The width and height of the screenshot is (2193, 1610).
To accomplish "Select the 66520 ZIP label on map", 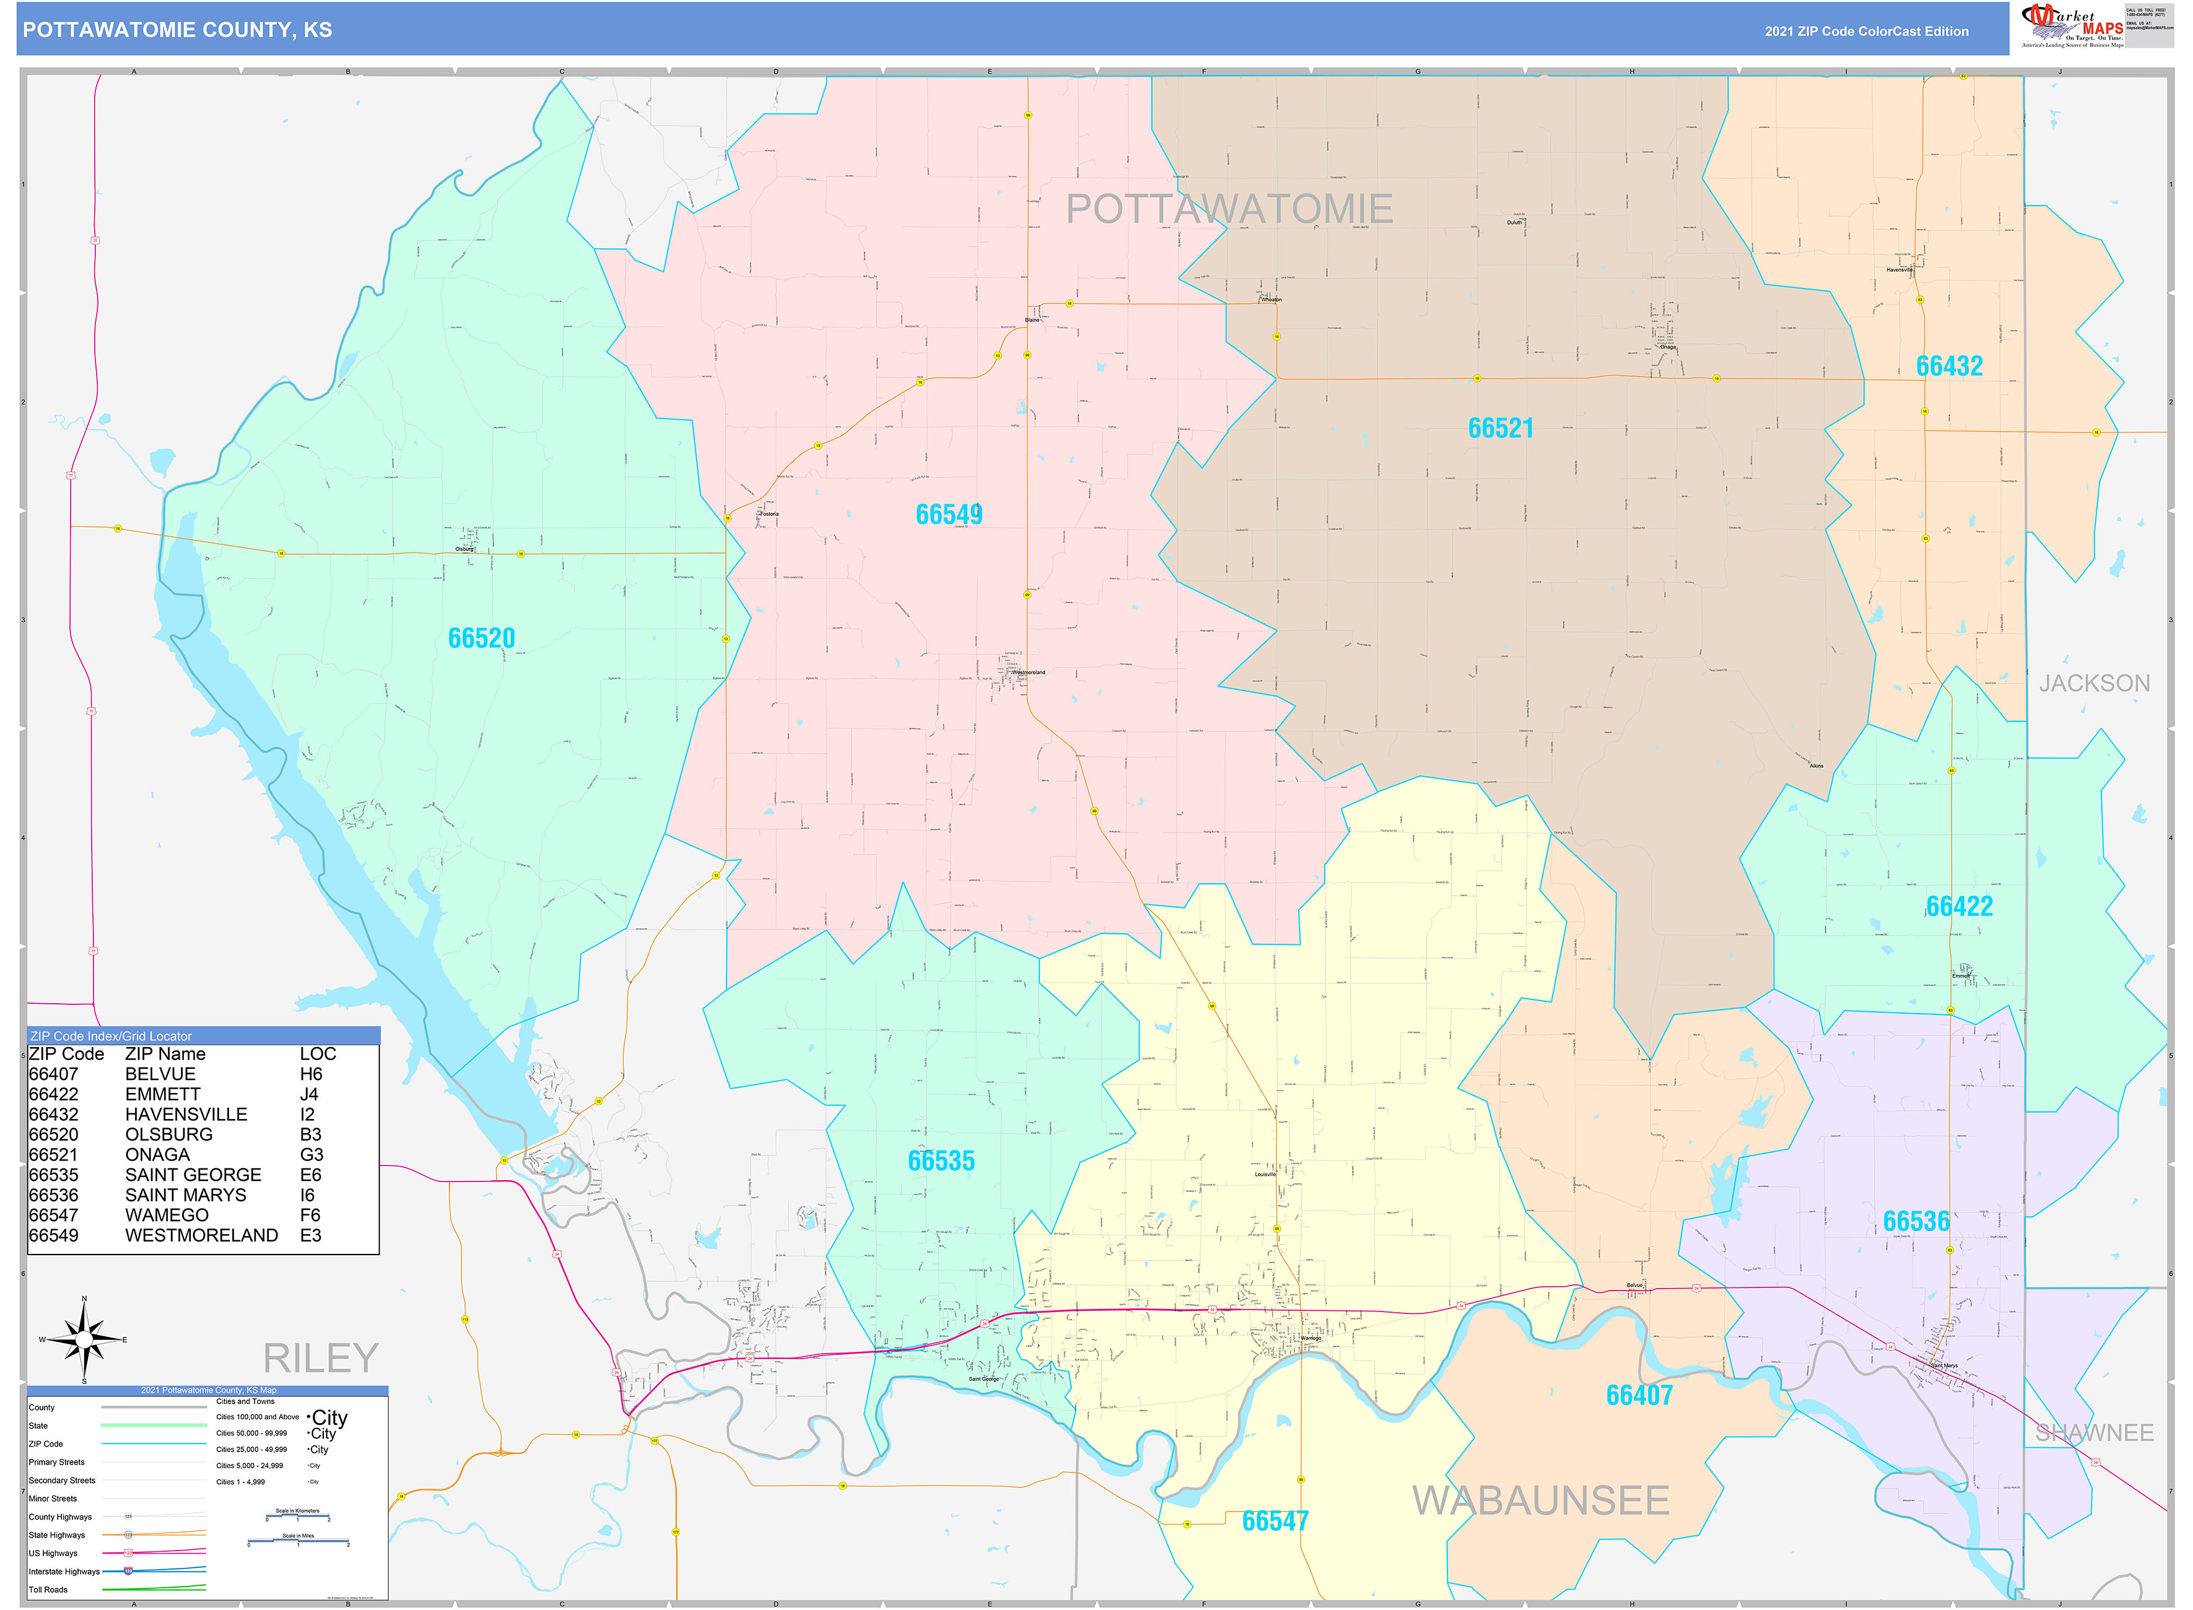I will click(x=481, y=638).
